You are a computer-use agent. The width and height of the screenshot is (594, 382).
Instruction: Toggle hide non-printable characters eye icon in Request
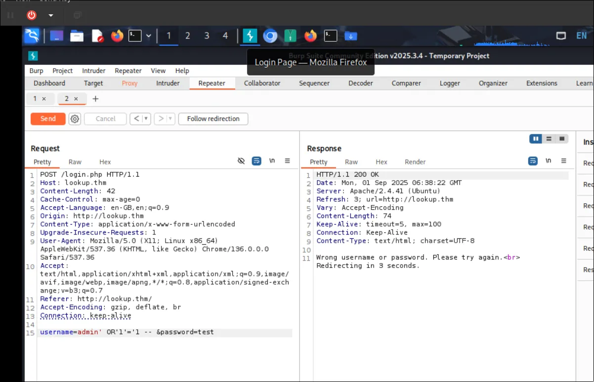point(241,161)
